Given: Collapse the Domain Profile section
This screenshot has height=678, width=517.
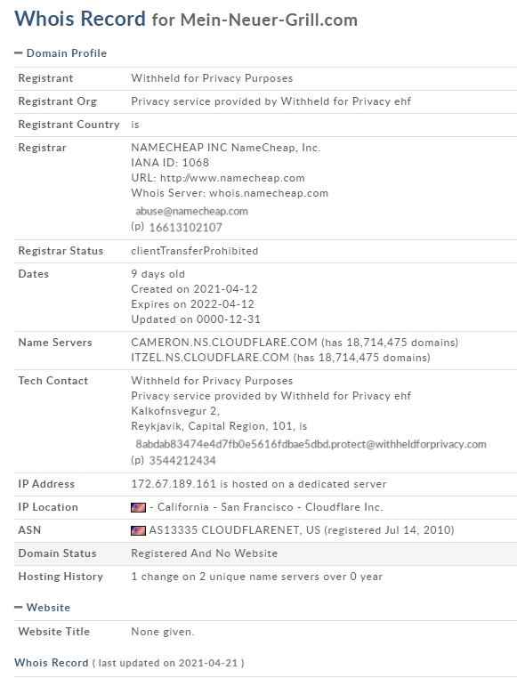Looking at the screenshot, I should [x=61, y=53].
